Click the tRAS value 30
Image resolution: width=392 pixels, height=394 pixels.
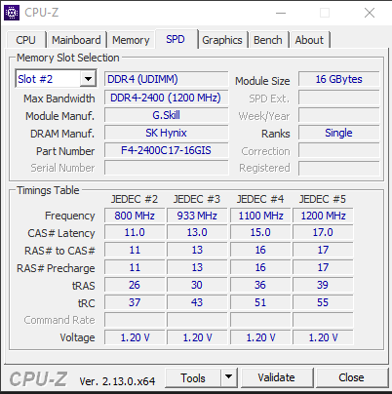pyautogui.click(x=197, y=285)
